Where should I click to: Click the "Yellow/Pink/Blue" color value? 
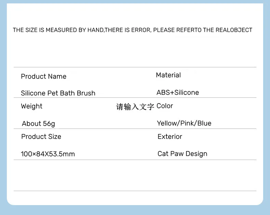(x=184, y=123)
